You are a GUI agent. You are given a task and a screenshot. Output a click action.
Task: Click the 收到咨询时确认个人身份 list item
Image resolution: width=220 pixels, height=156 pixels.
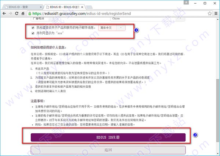click(50, 91)
